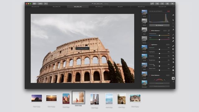The width and height of the screenshot is (199, 112).
Task: Expand the Lightness options chevron
Action: click(x=158, y=45)
